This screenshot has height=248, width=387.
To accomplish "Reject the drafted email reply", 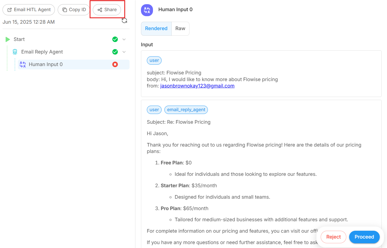I will tap(333, 237).
